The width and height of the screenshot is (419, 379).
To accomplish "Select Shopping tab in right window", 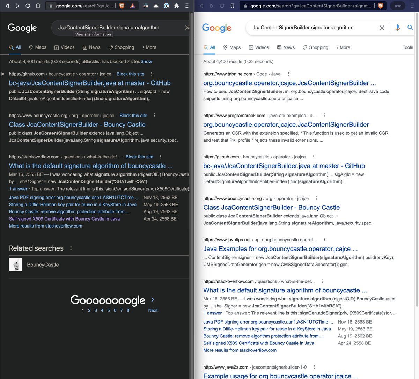I will pyautogui.click(x=315, y=47).
